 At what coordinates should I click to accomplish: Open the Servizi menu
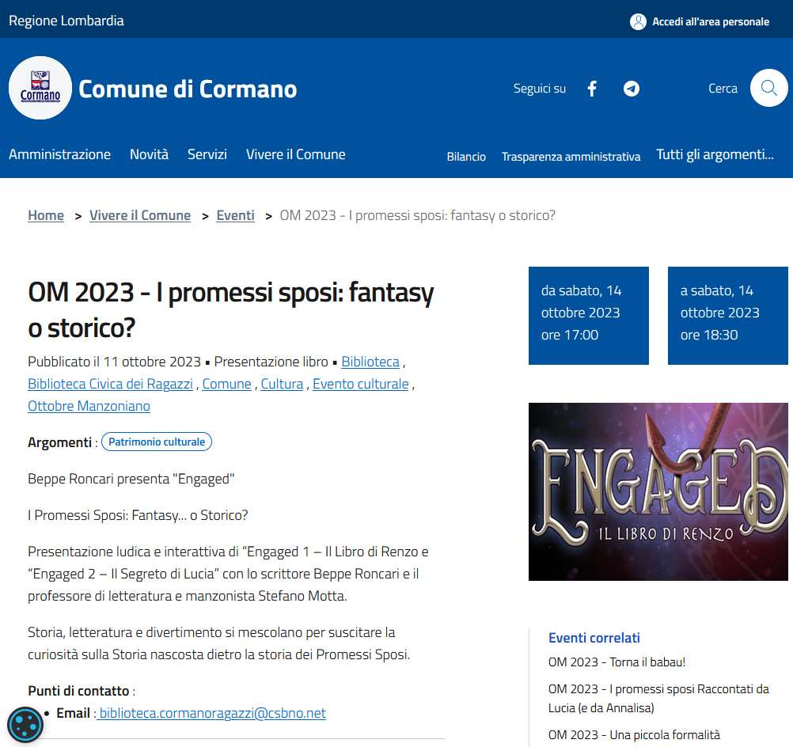tap(207, 154)
